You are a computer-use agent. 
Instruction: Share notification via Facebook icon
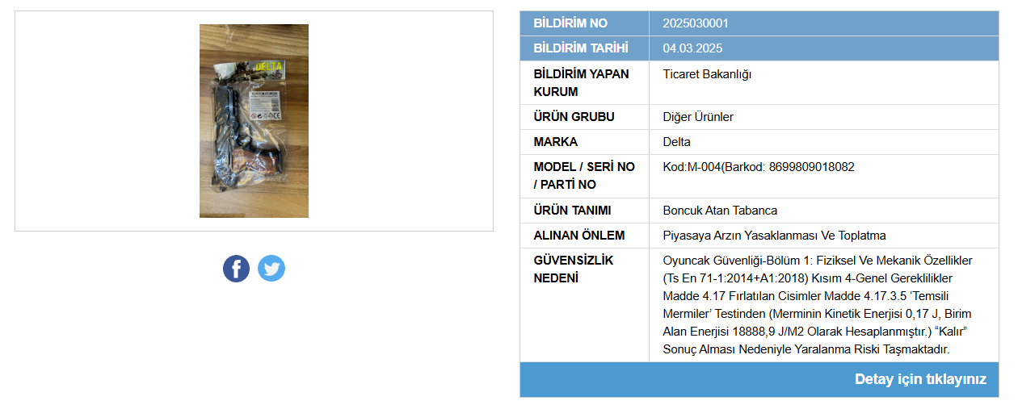237,269
